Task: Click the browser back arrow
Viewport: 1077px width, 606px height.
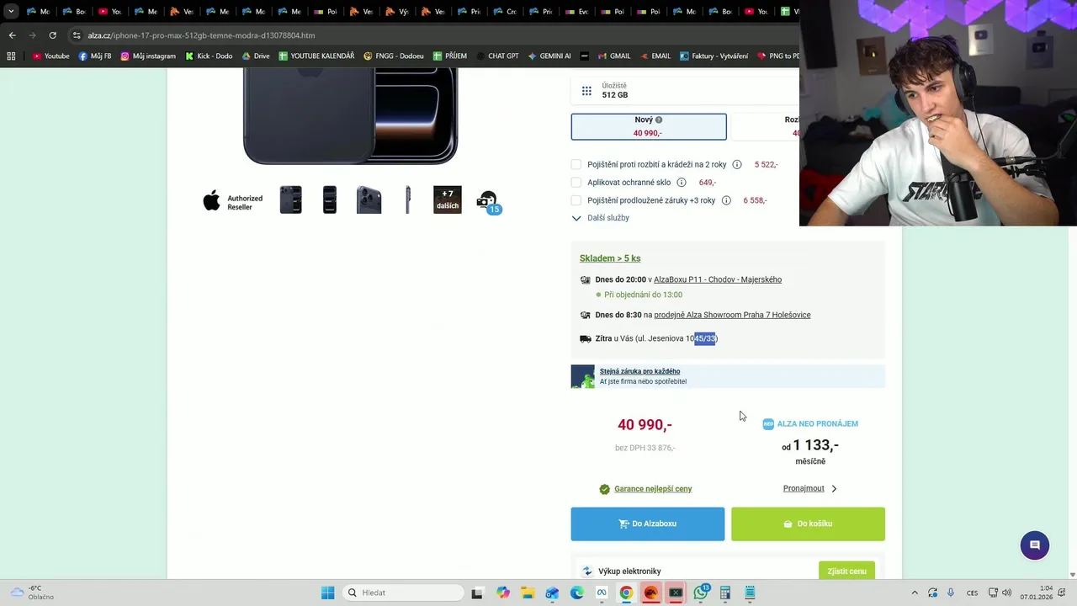Action: (12, 35)
